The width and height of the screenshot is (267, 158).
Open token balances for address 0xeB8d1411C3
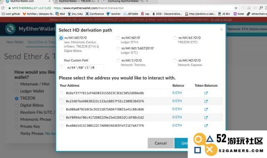coord(206,126)
